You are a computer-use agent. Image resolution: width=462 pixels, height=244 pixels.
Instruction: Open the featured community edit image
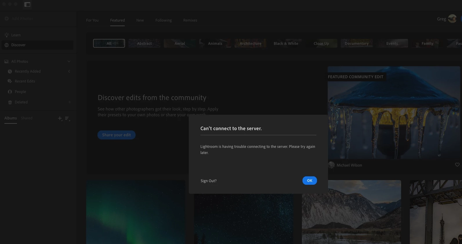[394, 112]
